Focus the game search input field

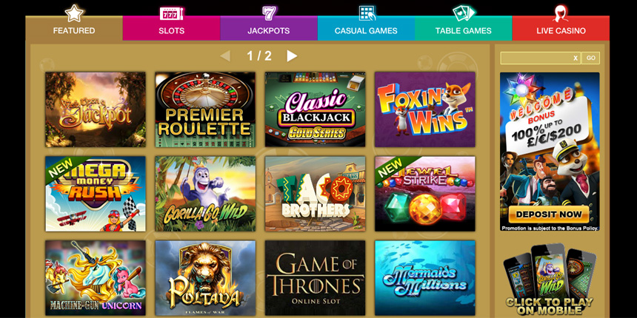(536, 58)
